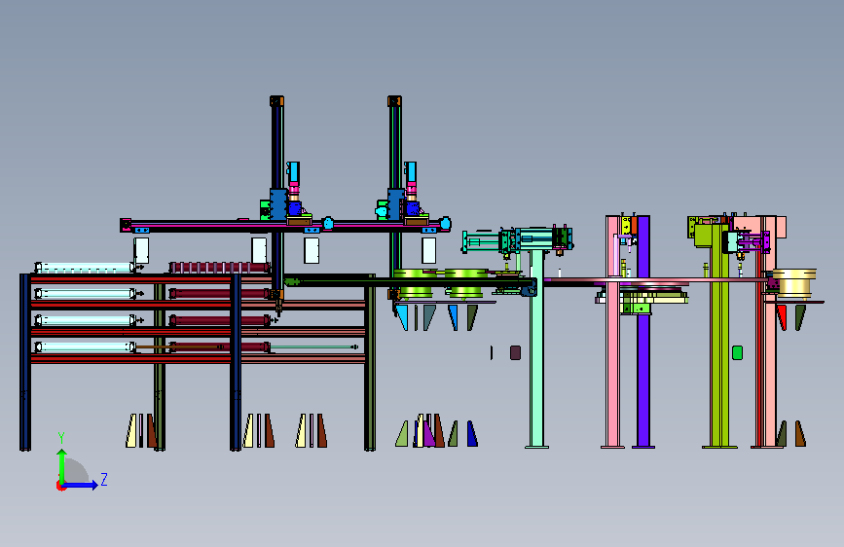Select the purple vertical support column
This screenshot has height=547, width=844.
coord(643,331)
